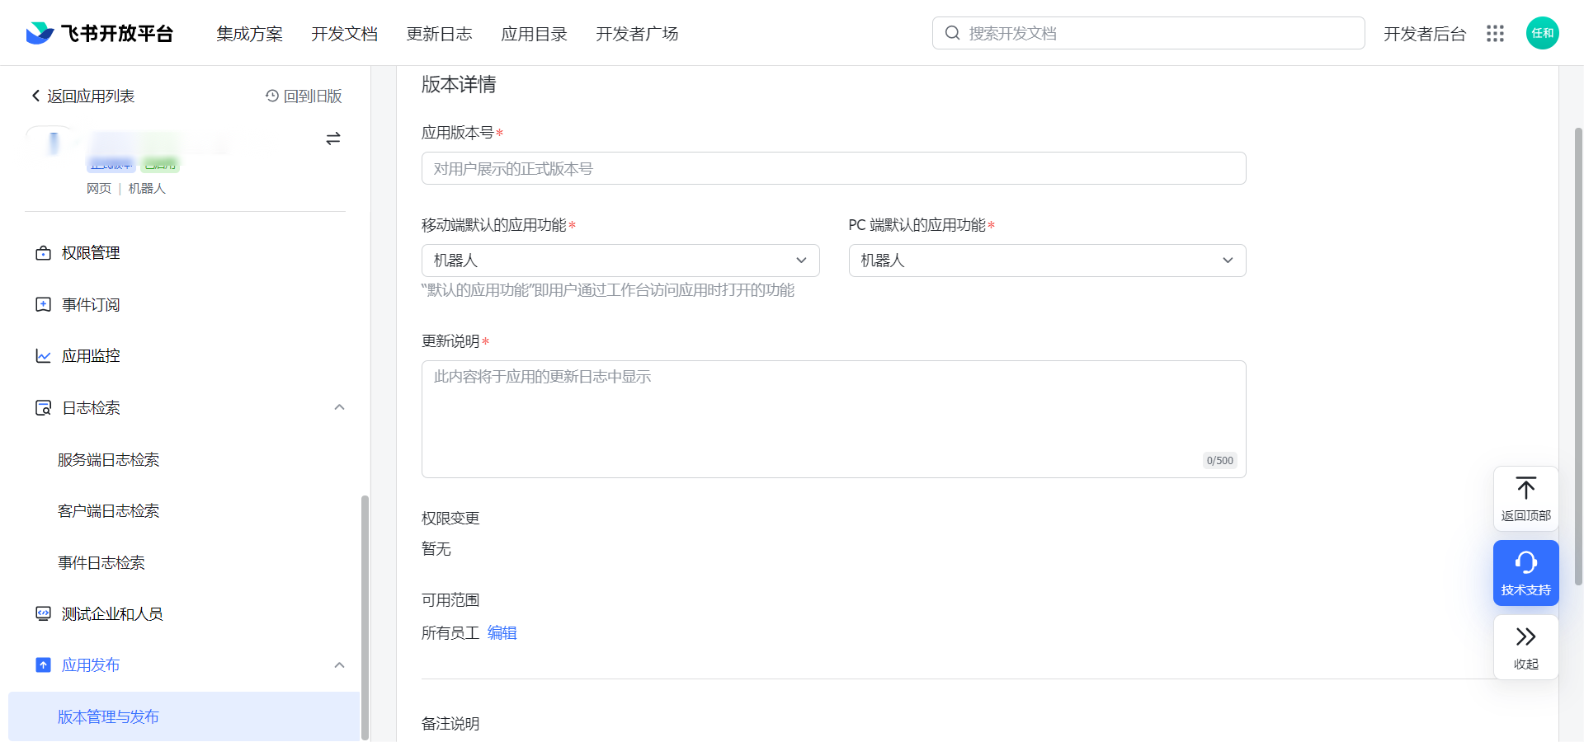Click the 编辑 link next to 所有员工
The image size is (1584, 742).
[x=502, y=633]
